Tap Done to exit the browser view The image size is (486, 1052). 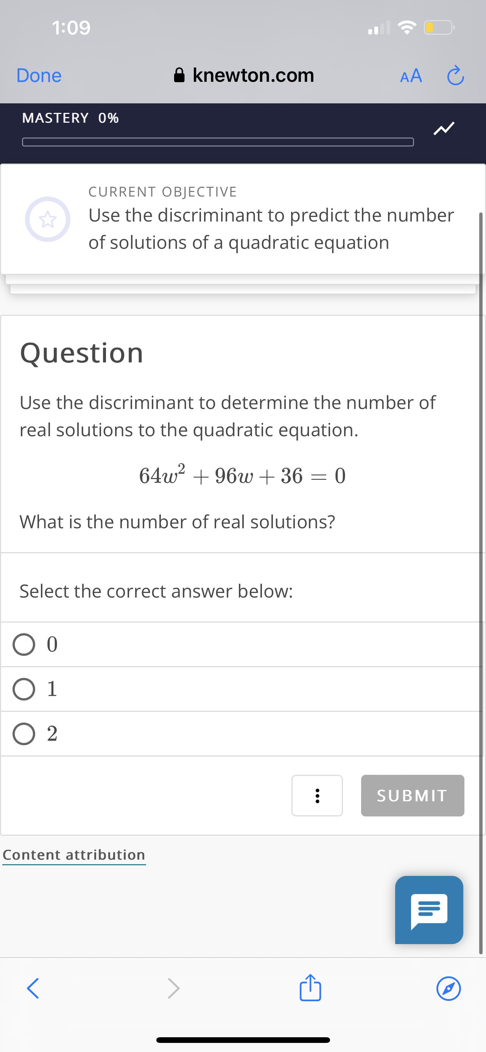point(38,76)
